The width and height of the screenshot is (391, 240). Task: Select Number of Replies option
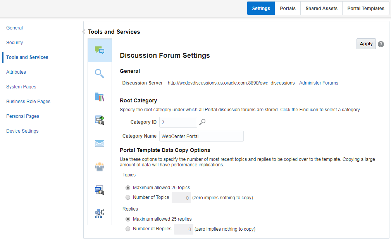click(128, 229)
